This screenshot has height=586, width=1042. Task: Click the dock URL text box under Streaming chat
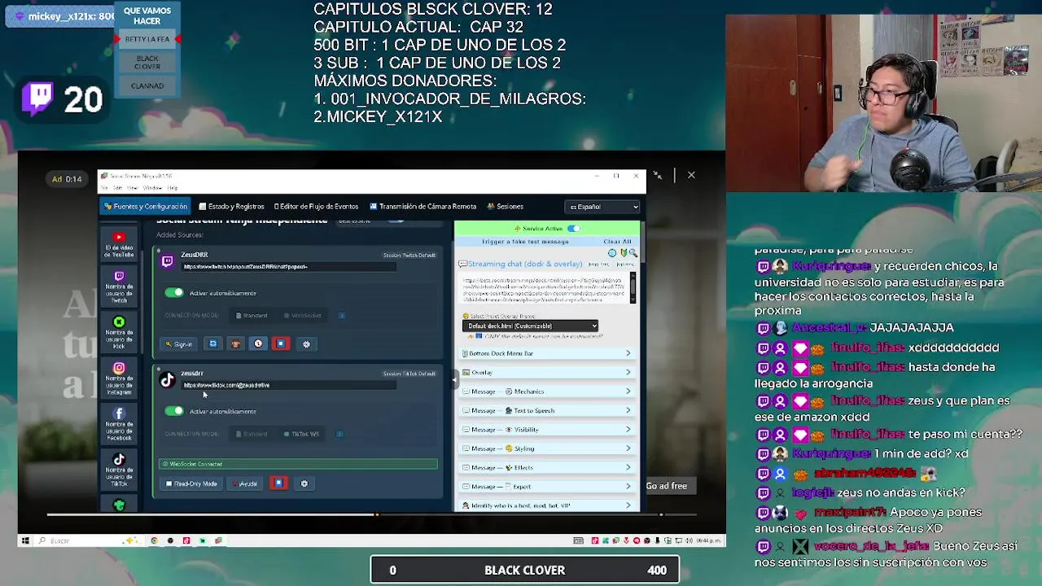[545, 290]
